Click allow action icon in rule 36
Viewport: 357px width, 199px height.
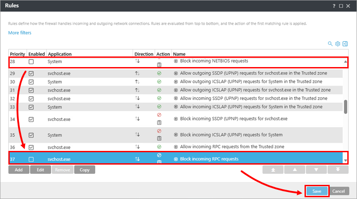click(159, 146)
